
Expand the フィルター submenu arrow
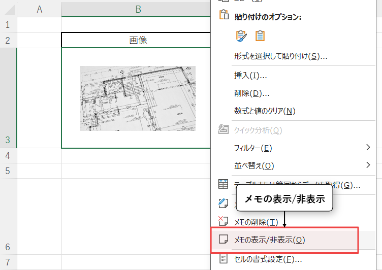(368, 148)
